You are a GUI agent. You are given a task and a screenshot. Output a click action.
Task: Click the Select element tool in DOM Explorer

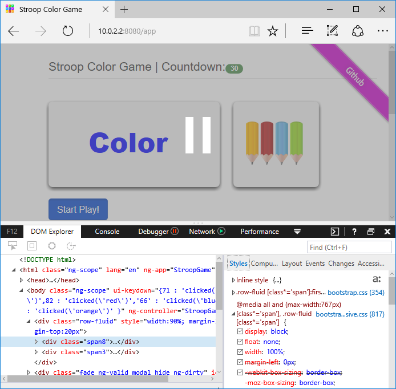tap(12, 246)
